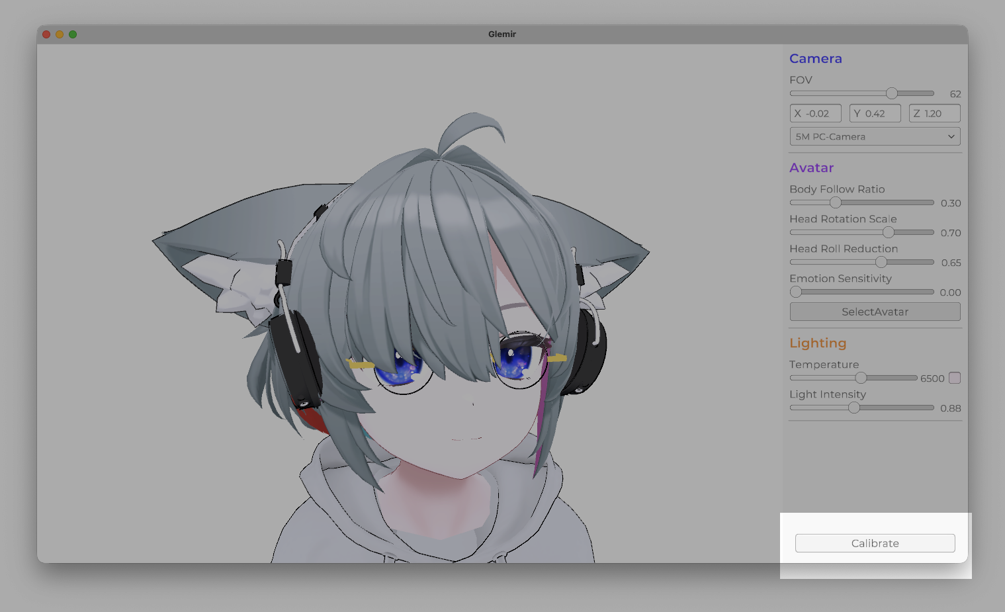1005x612 pixels.
Task: Click the temperature value "6500"
Action: tap(932, 378)
